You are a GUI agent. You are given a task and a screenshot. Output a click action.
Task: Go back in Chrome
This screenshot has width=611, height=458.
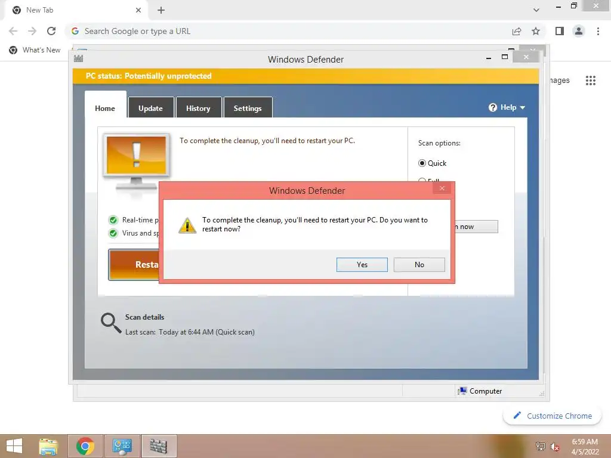13,31
